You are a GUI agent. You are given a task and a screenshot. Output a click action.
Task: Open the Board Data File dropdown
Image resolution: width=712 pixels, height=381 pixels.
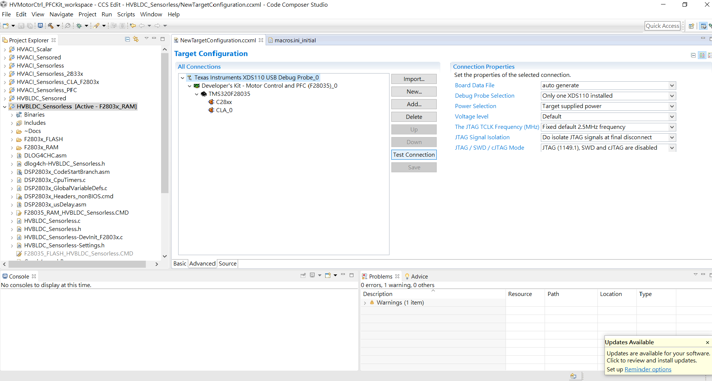click(672, 85)
